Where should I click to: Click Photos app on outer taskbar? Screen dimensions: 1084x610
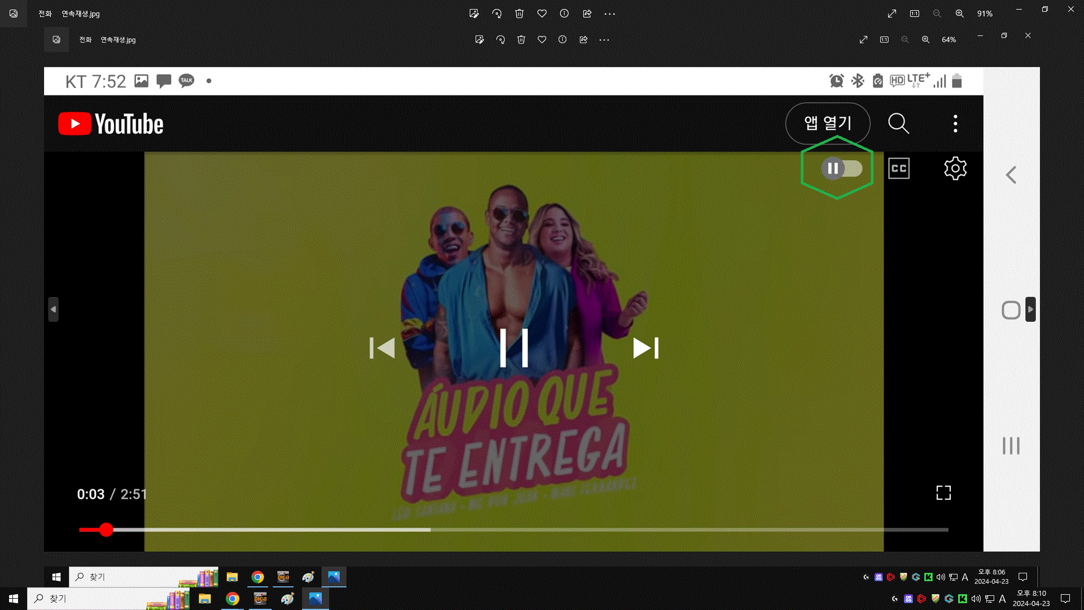click(315, 599)
